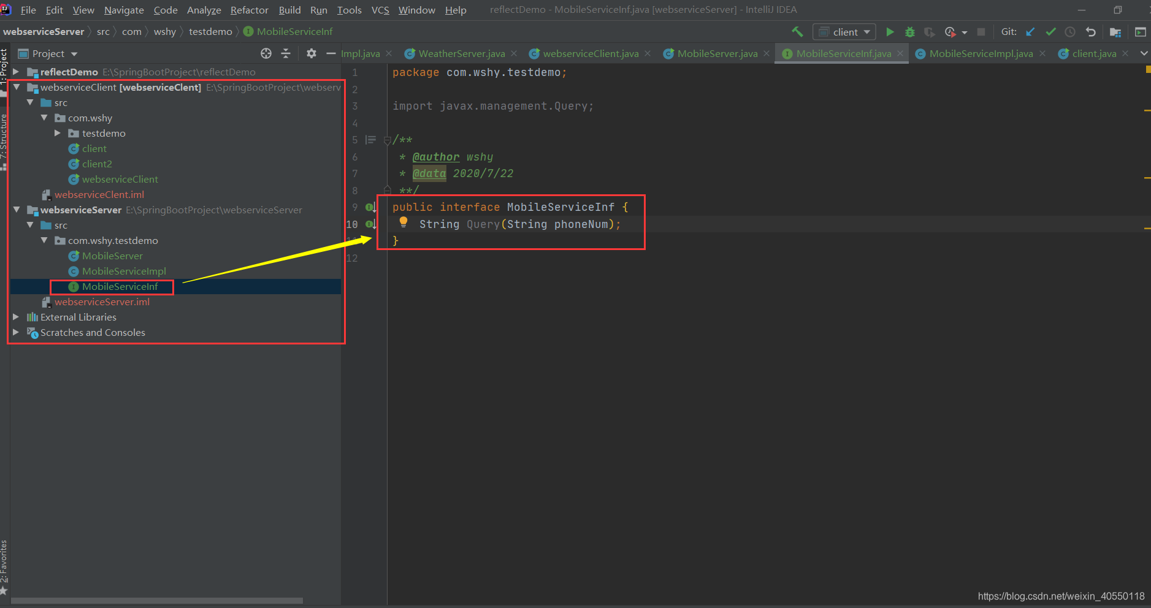Open the Refactor menu
This screenshot has height=608, width=1151.
click(x=250, y=10)
